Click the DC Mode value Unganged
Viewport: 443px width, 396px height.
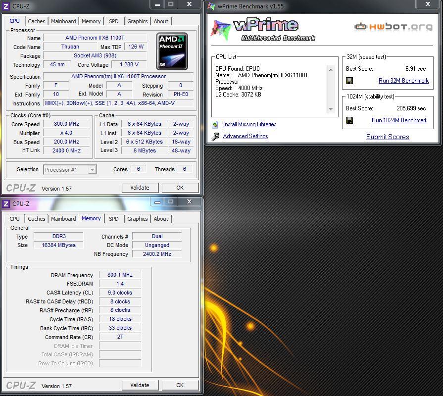[x=157, y=245]
